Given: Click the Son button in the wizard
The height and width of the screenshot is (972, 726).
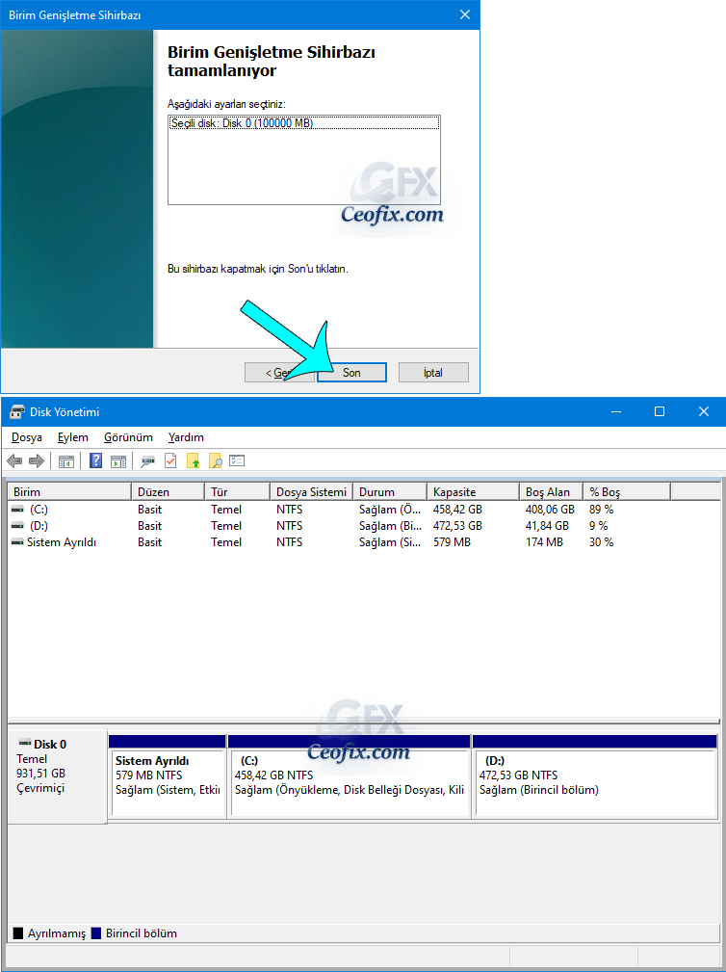Looking at the screenshot, I should (351, 373).
